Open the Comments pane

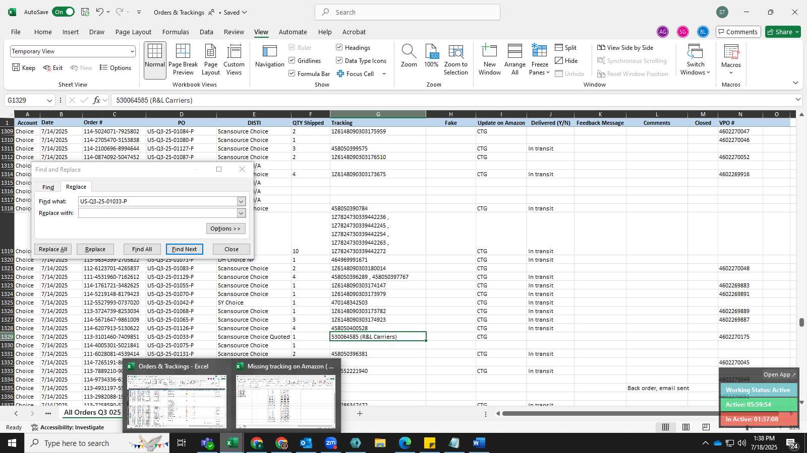[737, 32]
